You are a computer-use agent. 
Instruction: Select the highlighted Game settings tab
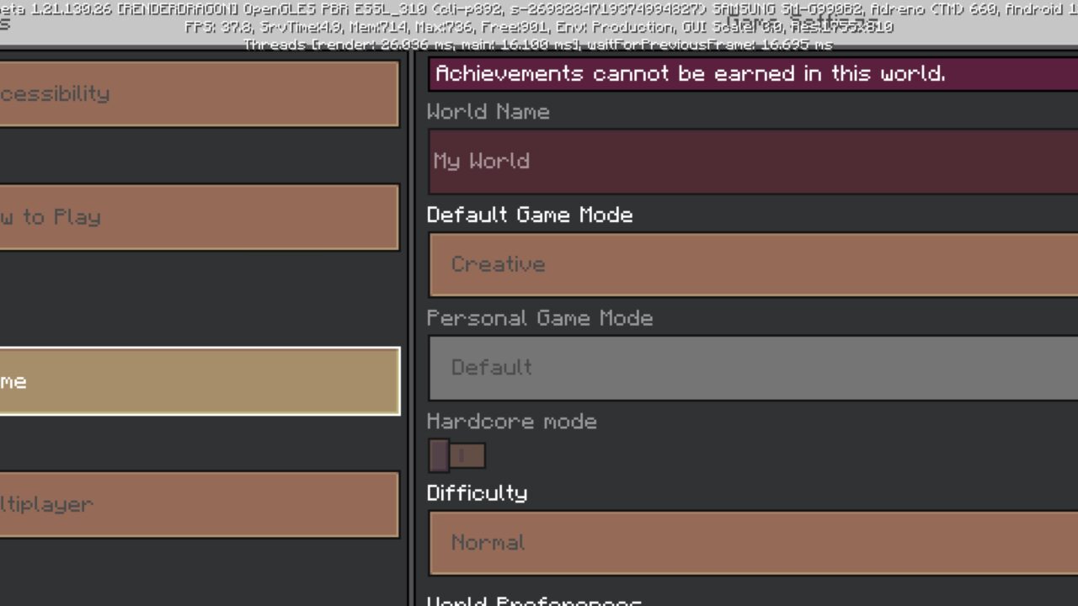[x=199, y=381]
